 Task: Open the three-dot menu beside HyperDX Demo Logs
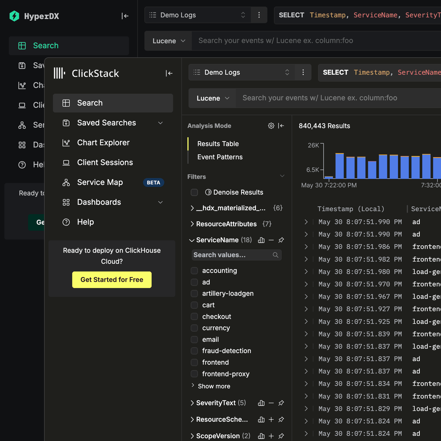[x=259, y=15]
